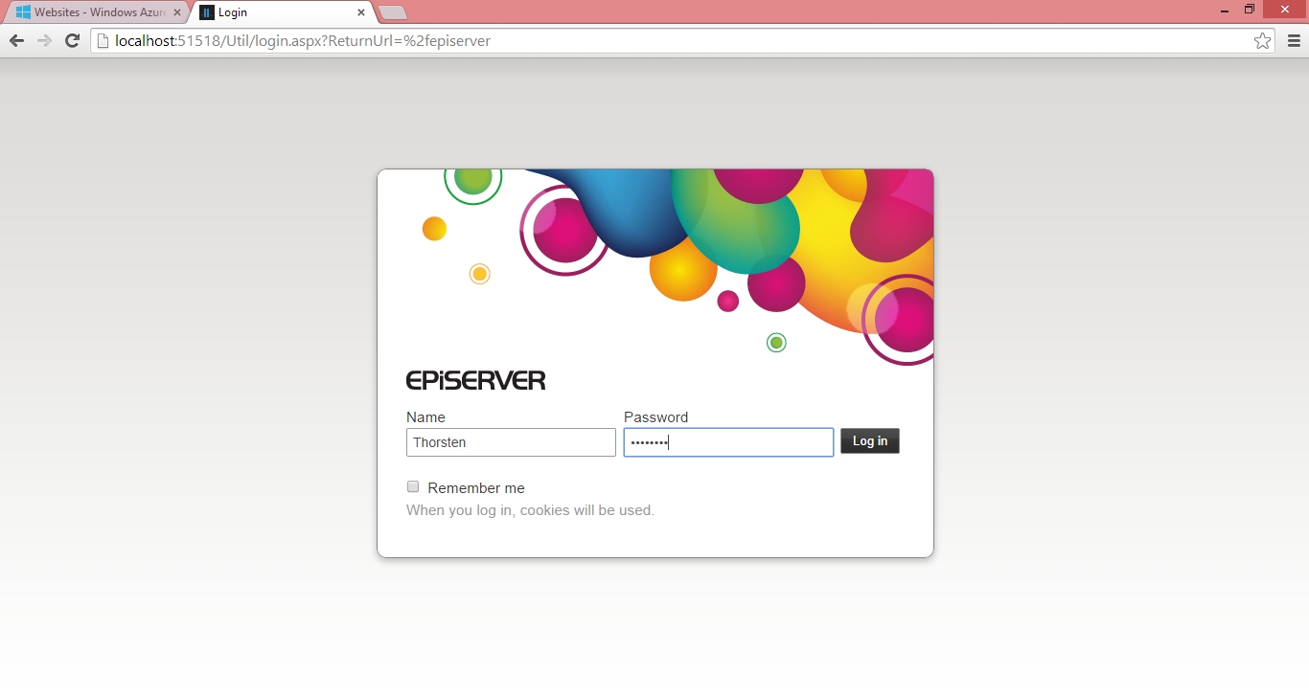Click the browser Back arrow

tap(16, 40)
